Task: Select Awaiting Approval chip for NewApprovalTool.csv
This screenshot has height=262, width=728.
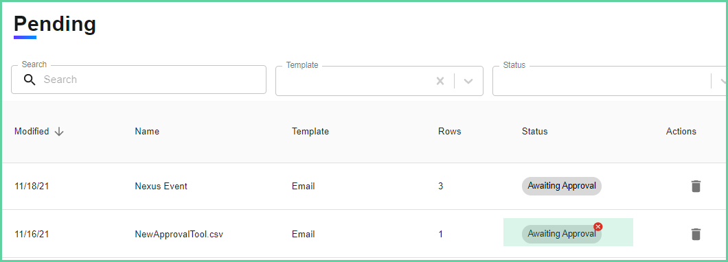Action: 562,234
